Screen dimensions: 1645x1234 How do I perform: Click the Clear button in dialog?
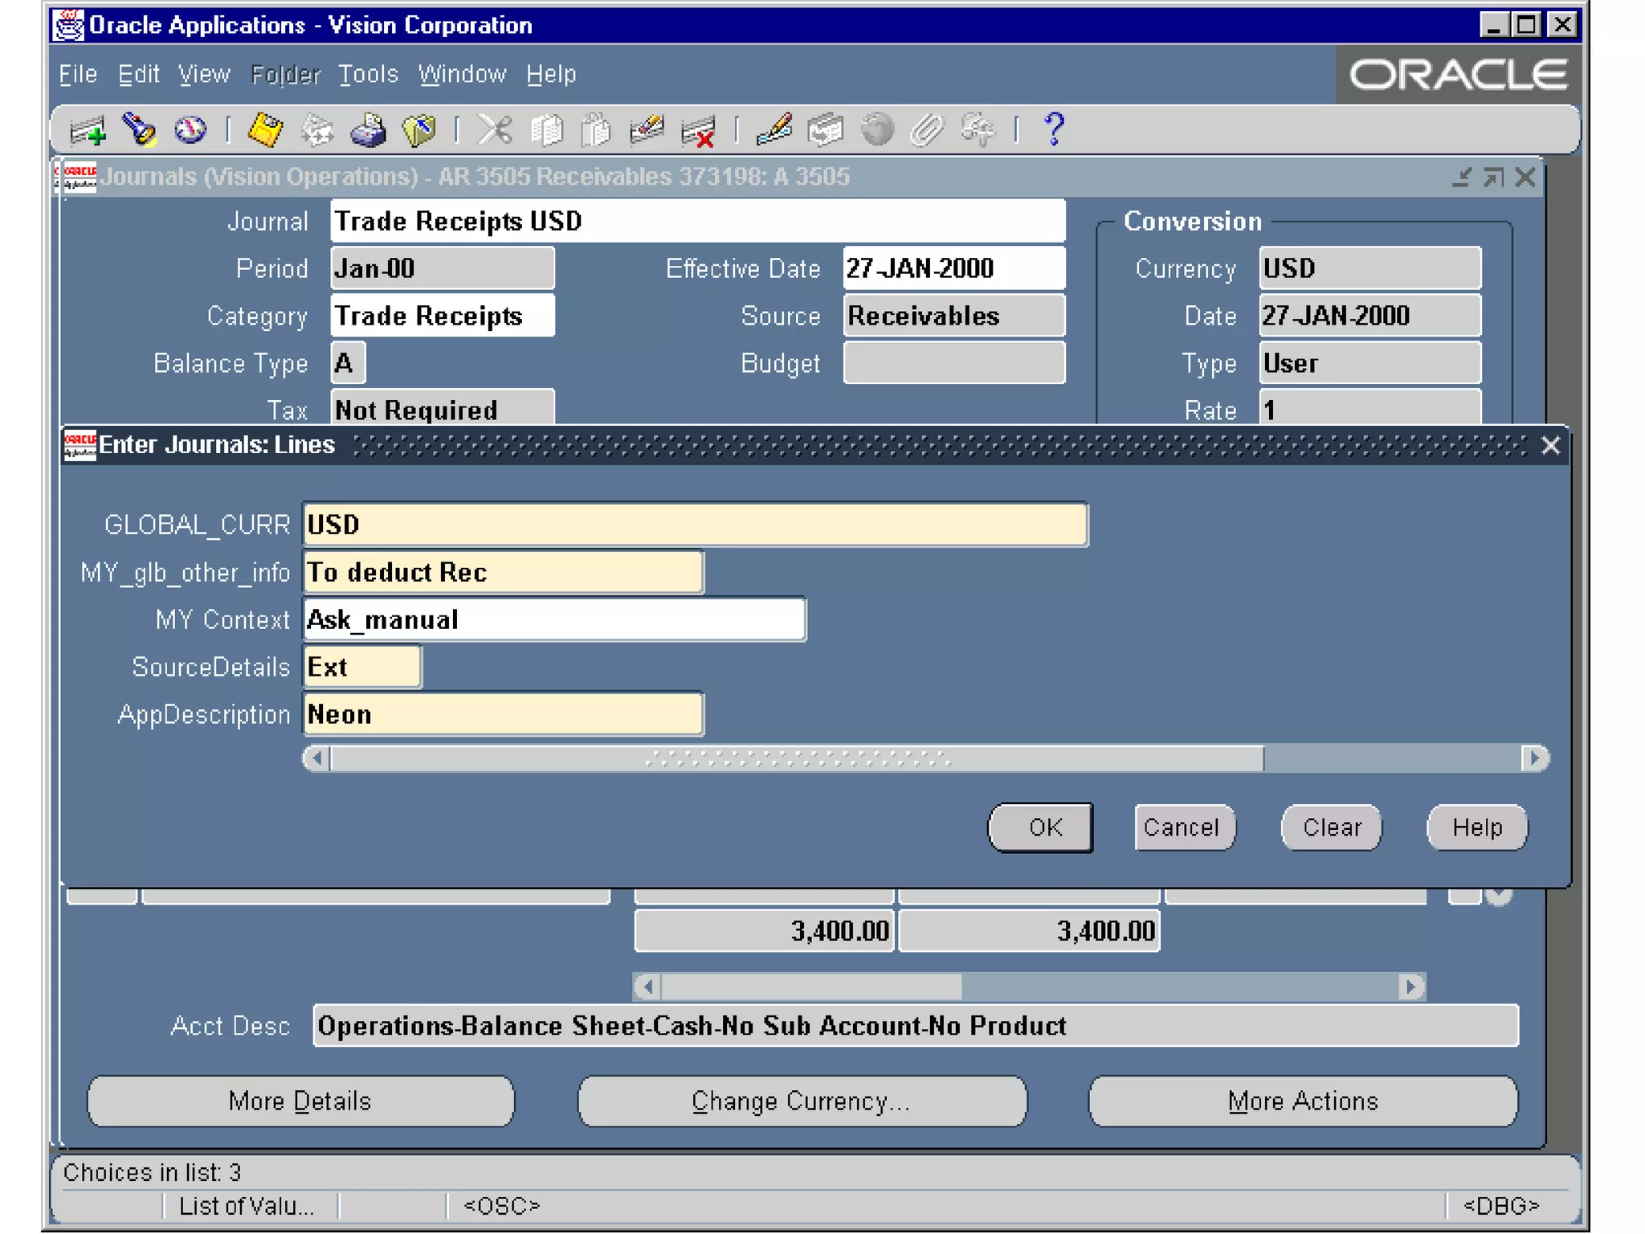point(1331,827)
